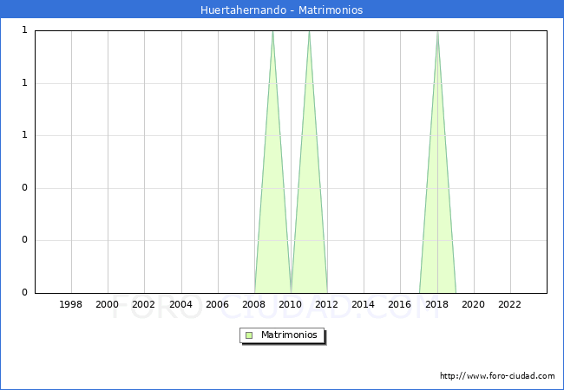Select the 2012 x-axis year label

click(327, 304)
